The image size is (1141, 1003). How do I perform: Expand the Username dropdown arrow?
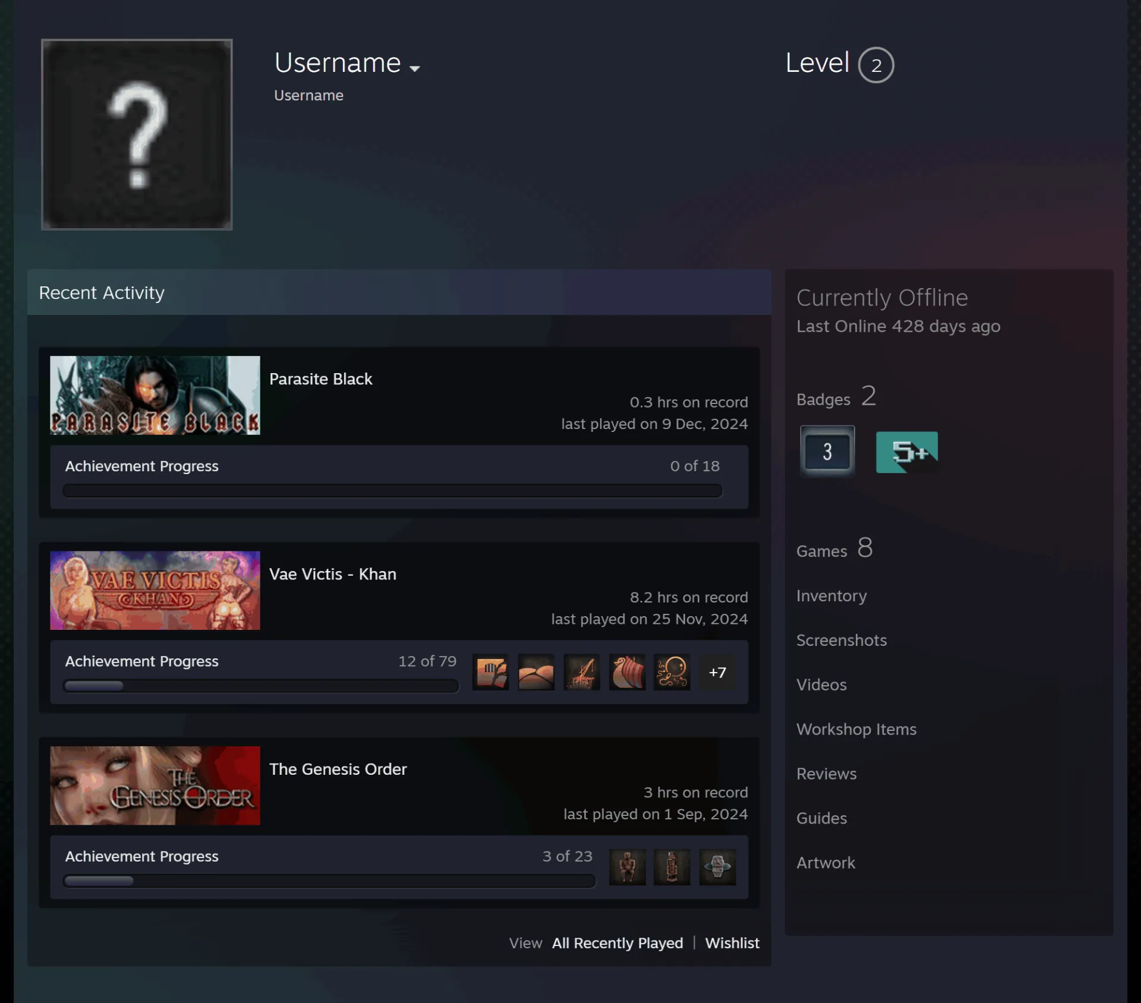click(415, 68)
